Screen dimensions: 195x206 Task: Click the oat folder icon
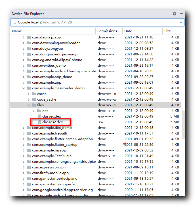tap(39, 110)
